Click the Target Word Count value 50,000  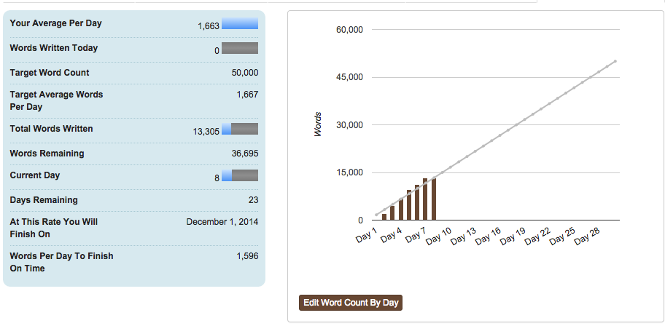click(244, 73)
